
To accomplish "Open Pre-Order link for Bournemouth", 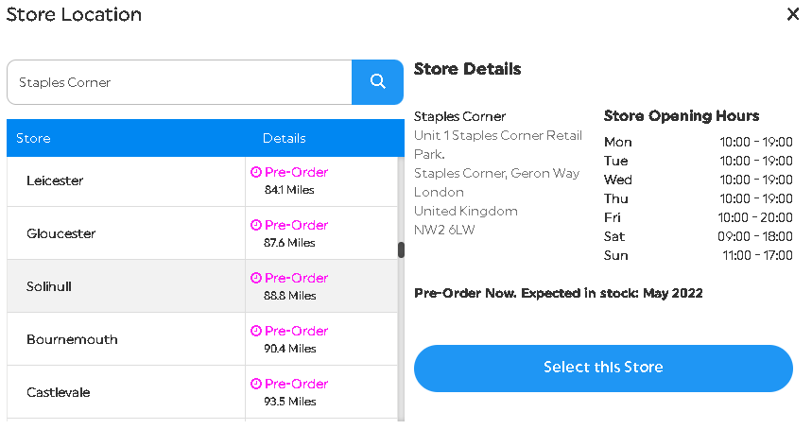I will click(296, 331).
